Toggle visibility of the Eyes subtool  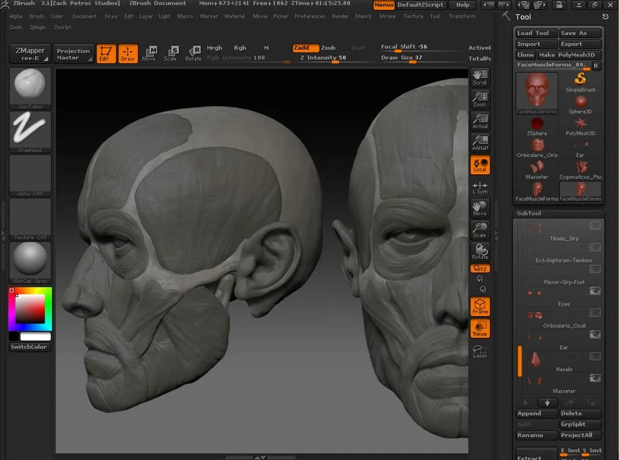coord(595,291)
